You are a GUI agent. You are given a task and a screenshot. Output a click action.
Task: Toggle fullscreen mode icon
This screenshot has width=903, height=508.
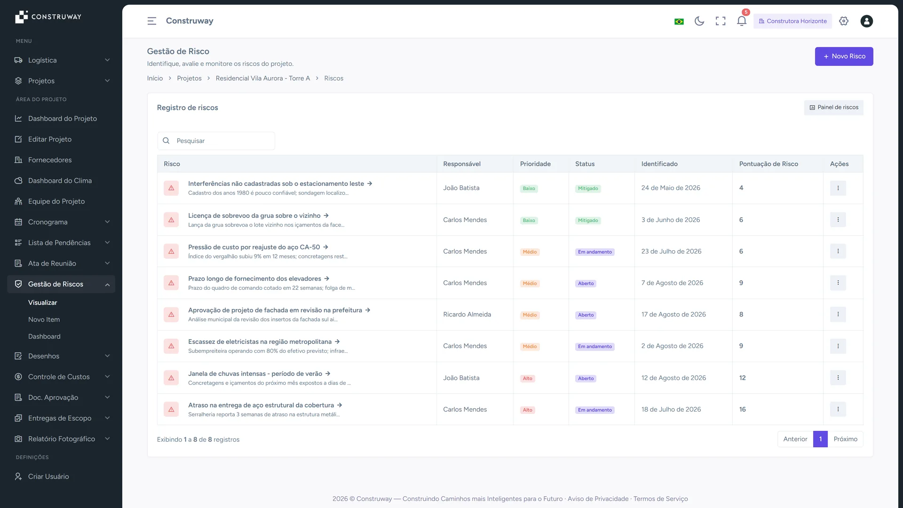pos(721,21)
